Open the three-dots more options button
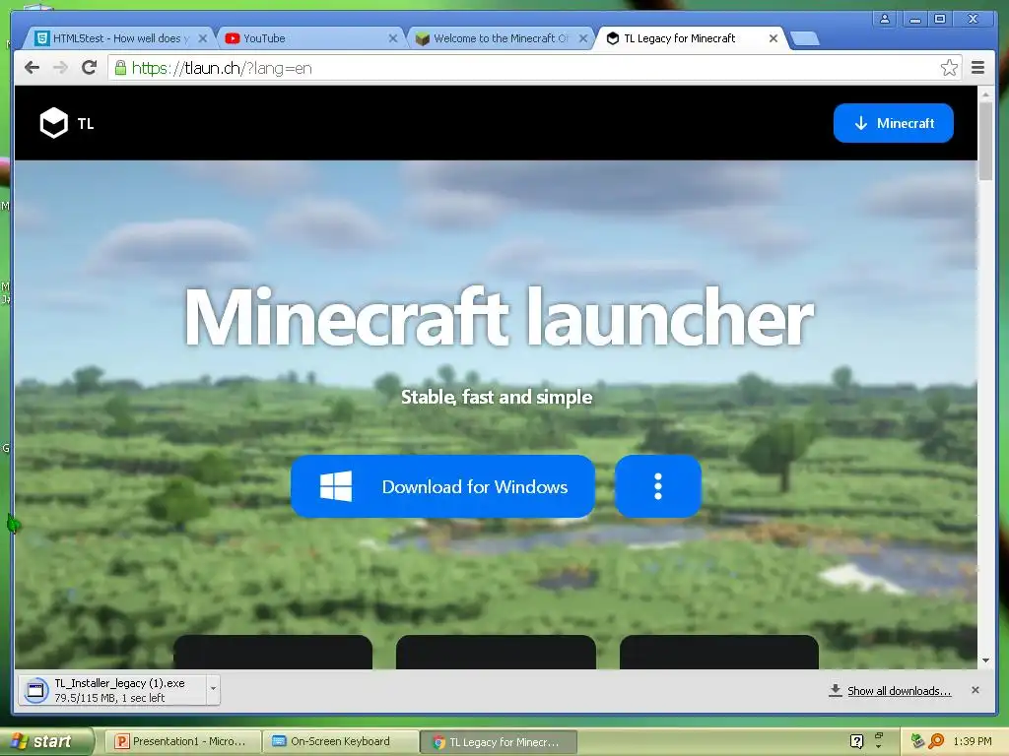Image resolution: width=1009 pixels, height=756 pixels. pos(657,486)
